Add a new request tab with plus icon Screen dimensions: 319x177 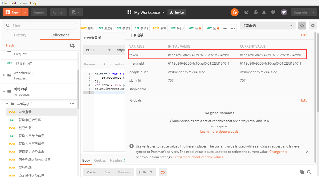pos(225,28)
